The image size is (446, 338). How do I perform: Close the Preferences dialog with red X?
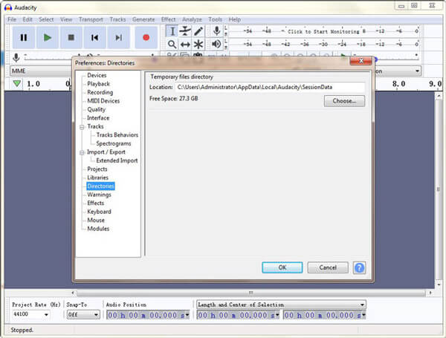(361, 61)
